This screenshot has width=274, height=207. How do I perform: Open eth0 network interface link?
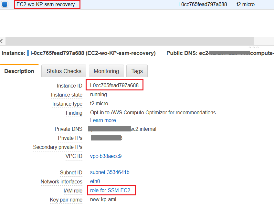(95, 181)
